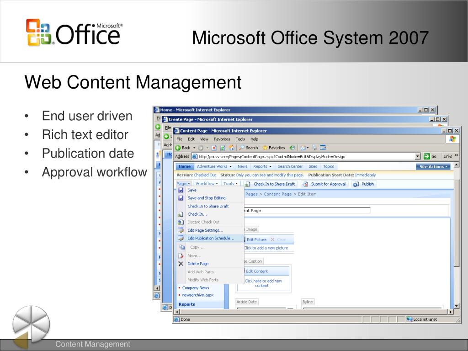Click the grey Forward arrow button
The image size is (468, 351).
click(201, 148)
